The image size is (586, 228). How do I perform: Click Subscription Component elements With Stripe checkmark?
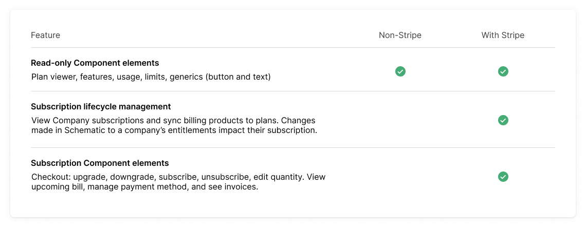point(503,177)
